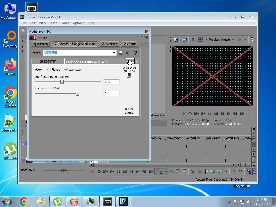The image size is (276, 207).
Task: Uncheck the Chorus plug-in checkbox
Action: 125,44
